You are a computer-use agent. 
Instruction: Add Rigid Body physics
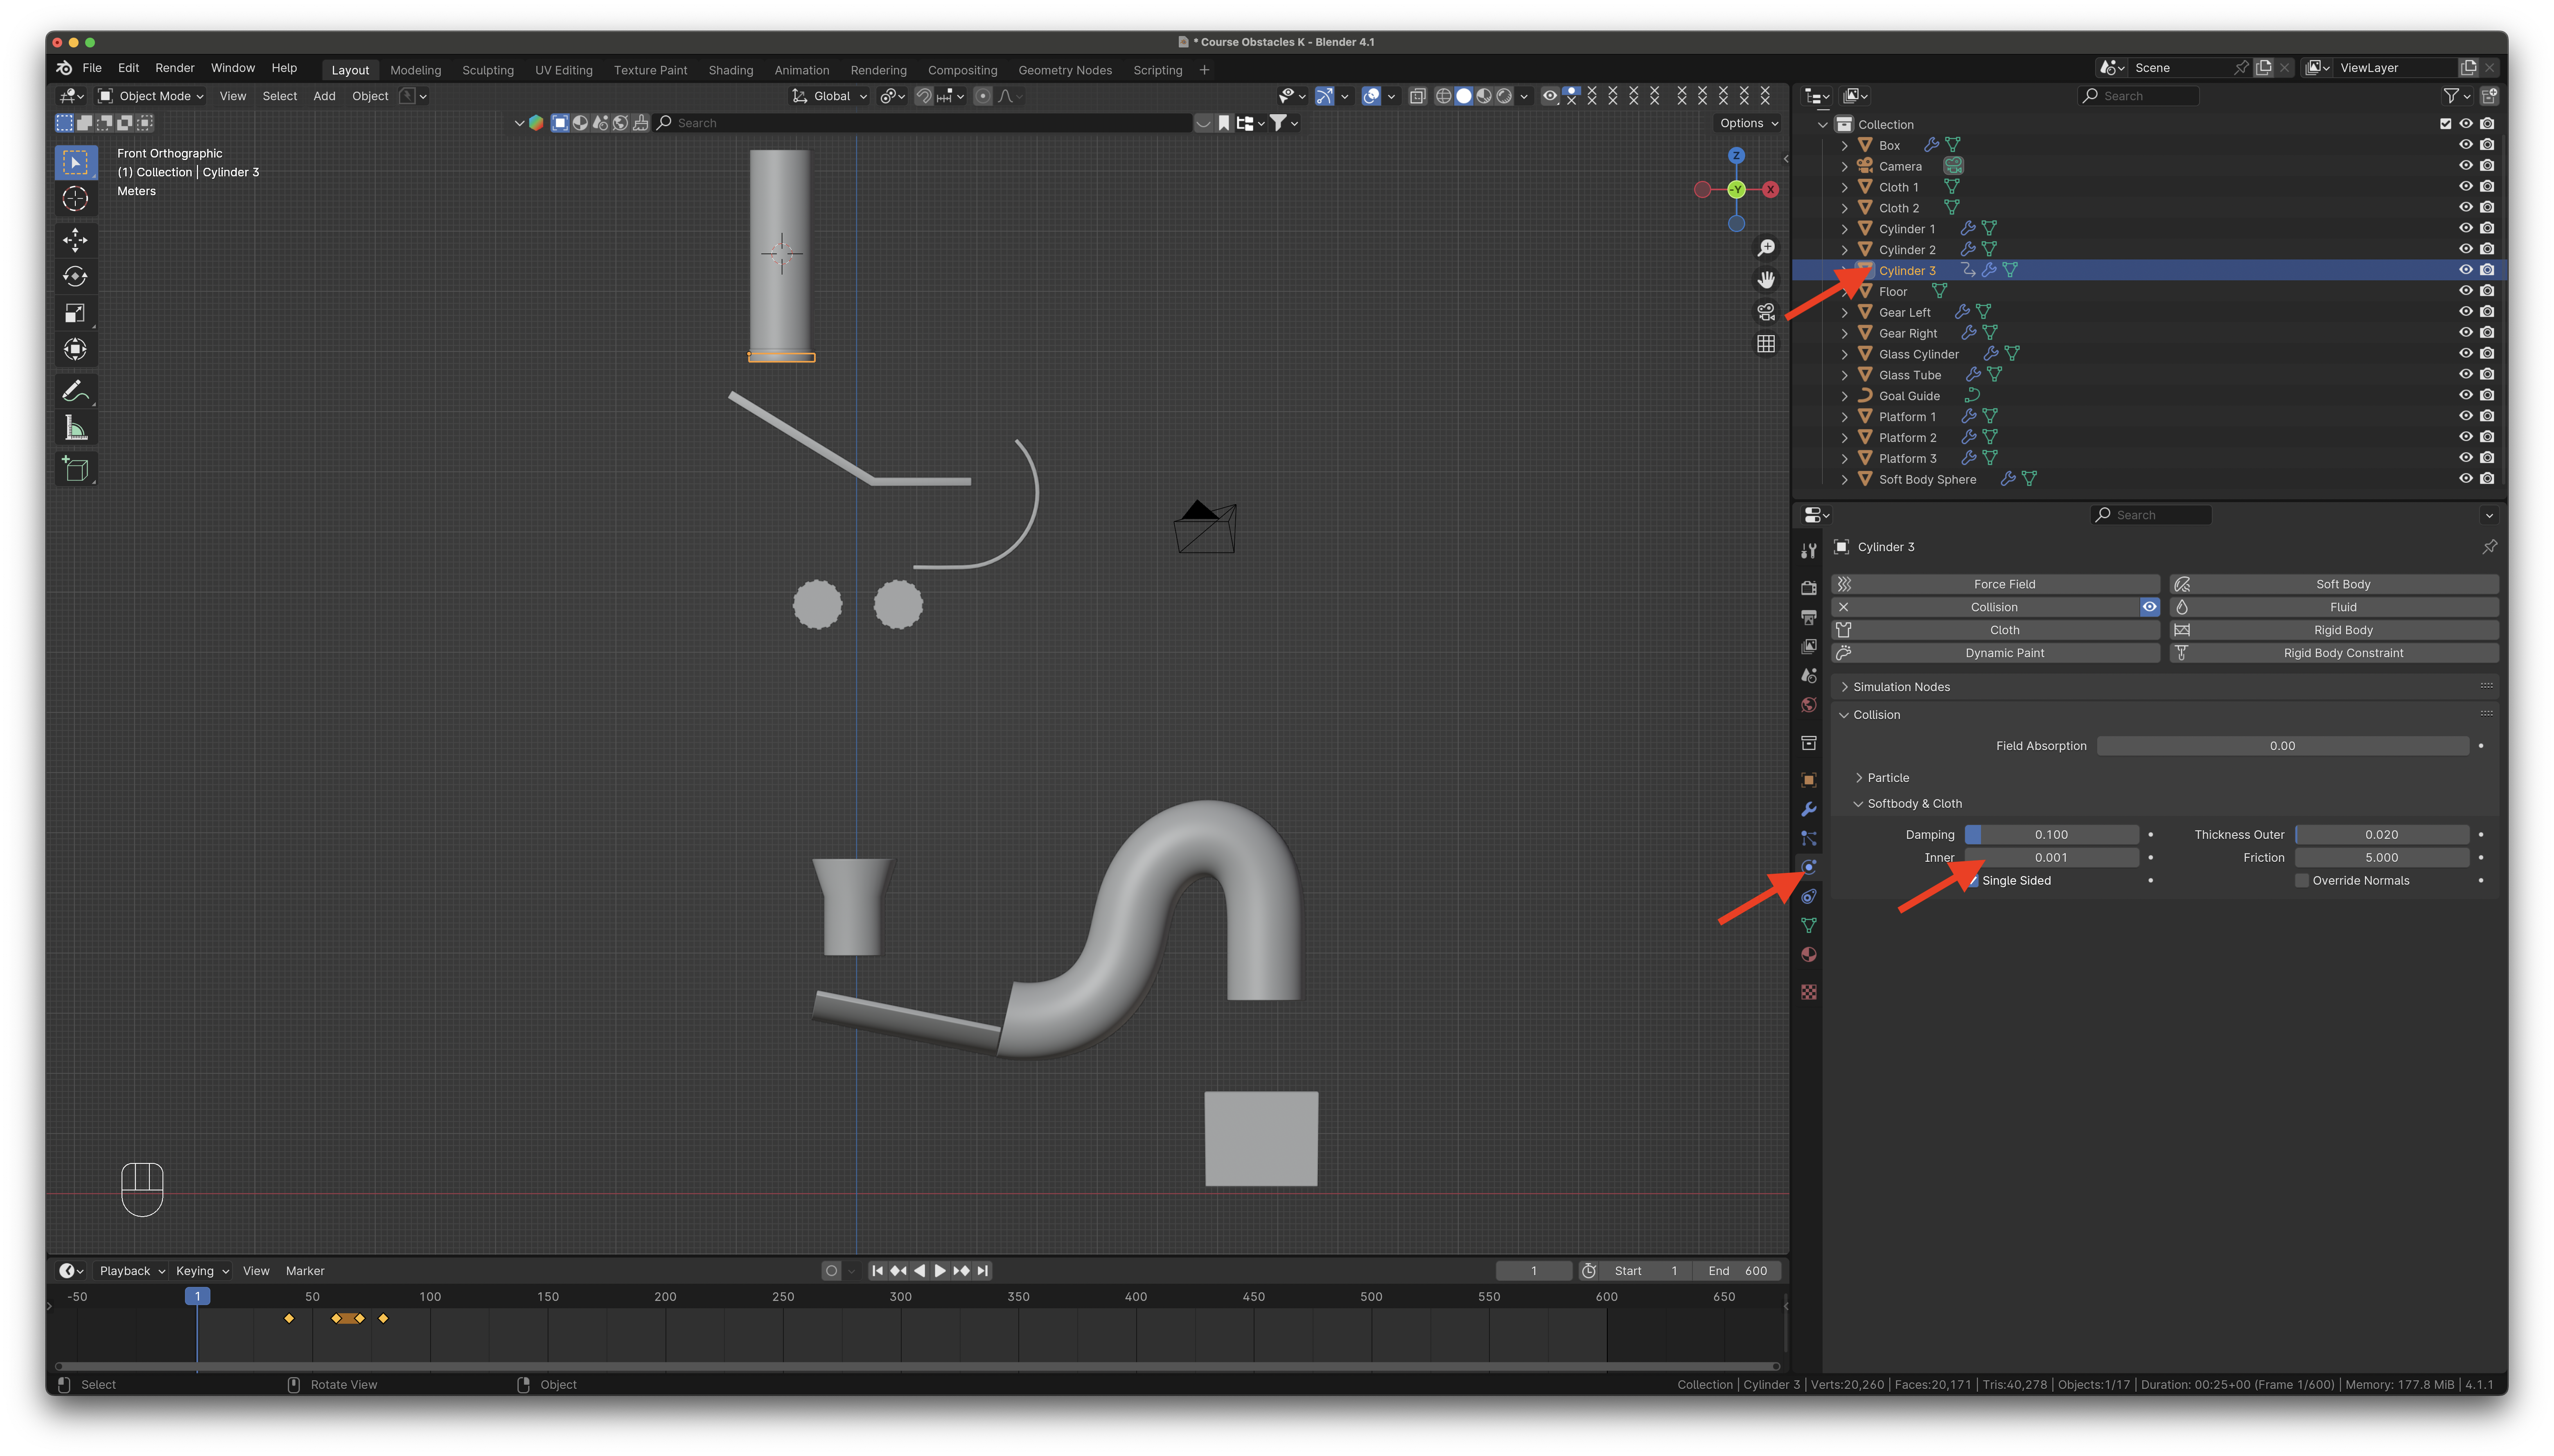tap(2333, 630)
